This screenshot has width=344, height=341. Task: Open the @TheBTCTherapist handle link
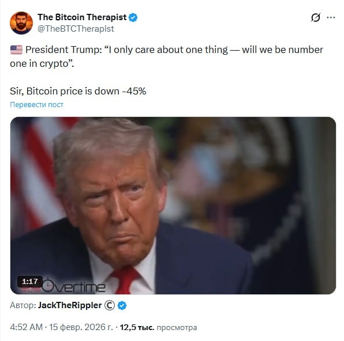click(76, 29)
